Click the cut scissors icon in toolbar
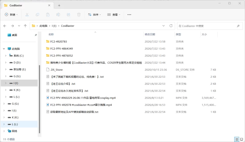 (x=27, y=15)
